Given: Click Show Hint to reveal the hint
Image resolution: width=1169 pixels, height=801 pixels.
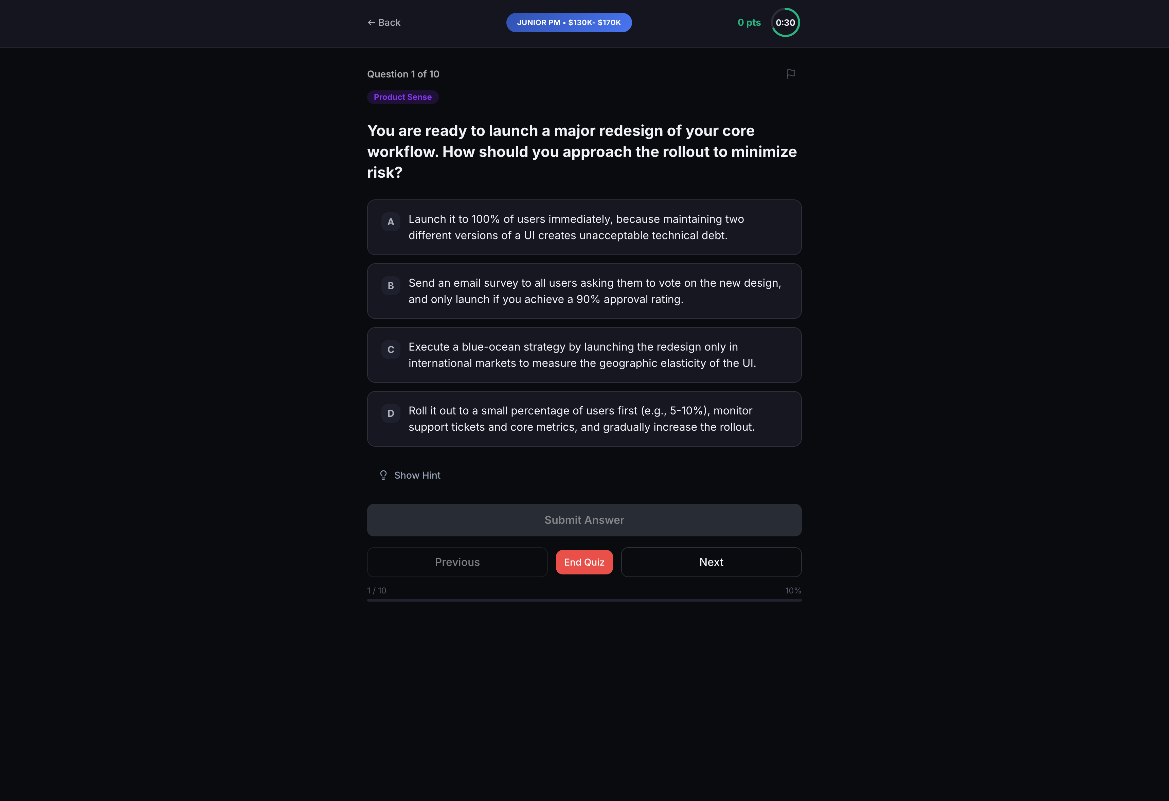Looking at the screenshot, I should tap(417, 475).
